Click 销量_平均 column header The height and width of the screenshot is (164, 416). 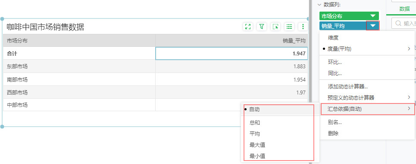(231, 41)
